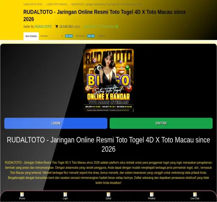
Task: Click the seller name RUDALTOTO link
Action: pyautogui.click(x=43, y=26)
